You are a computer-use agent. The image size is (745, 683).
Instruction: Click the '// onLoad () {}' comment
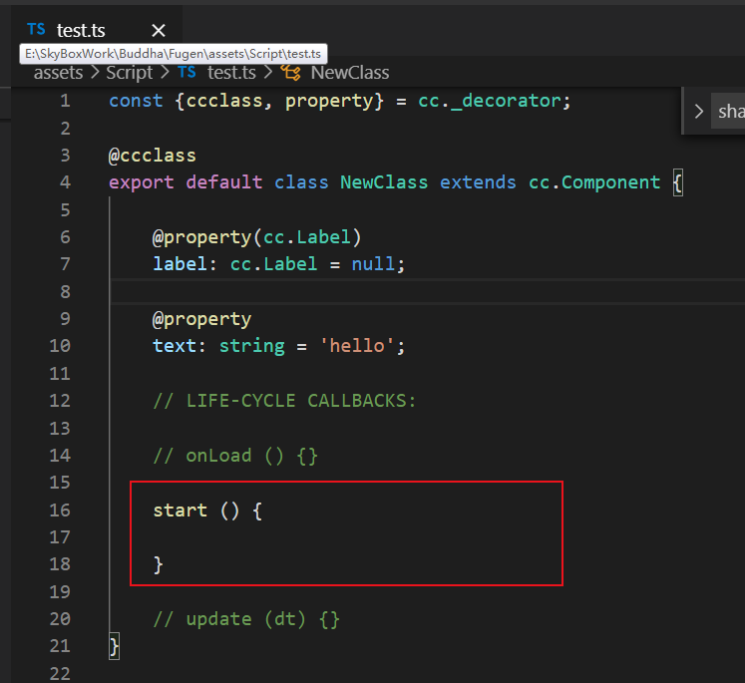point(235,456)
